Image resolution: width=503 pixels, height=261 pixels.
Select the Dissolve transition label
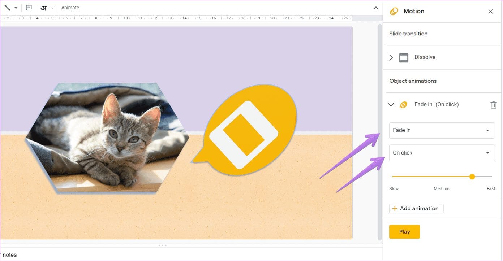pos(425,57)
